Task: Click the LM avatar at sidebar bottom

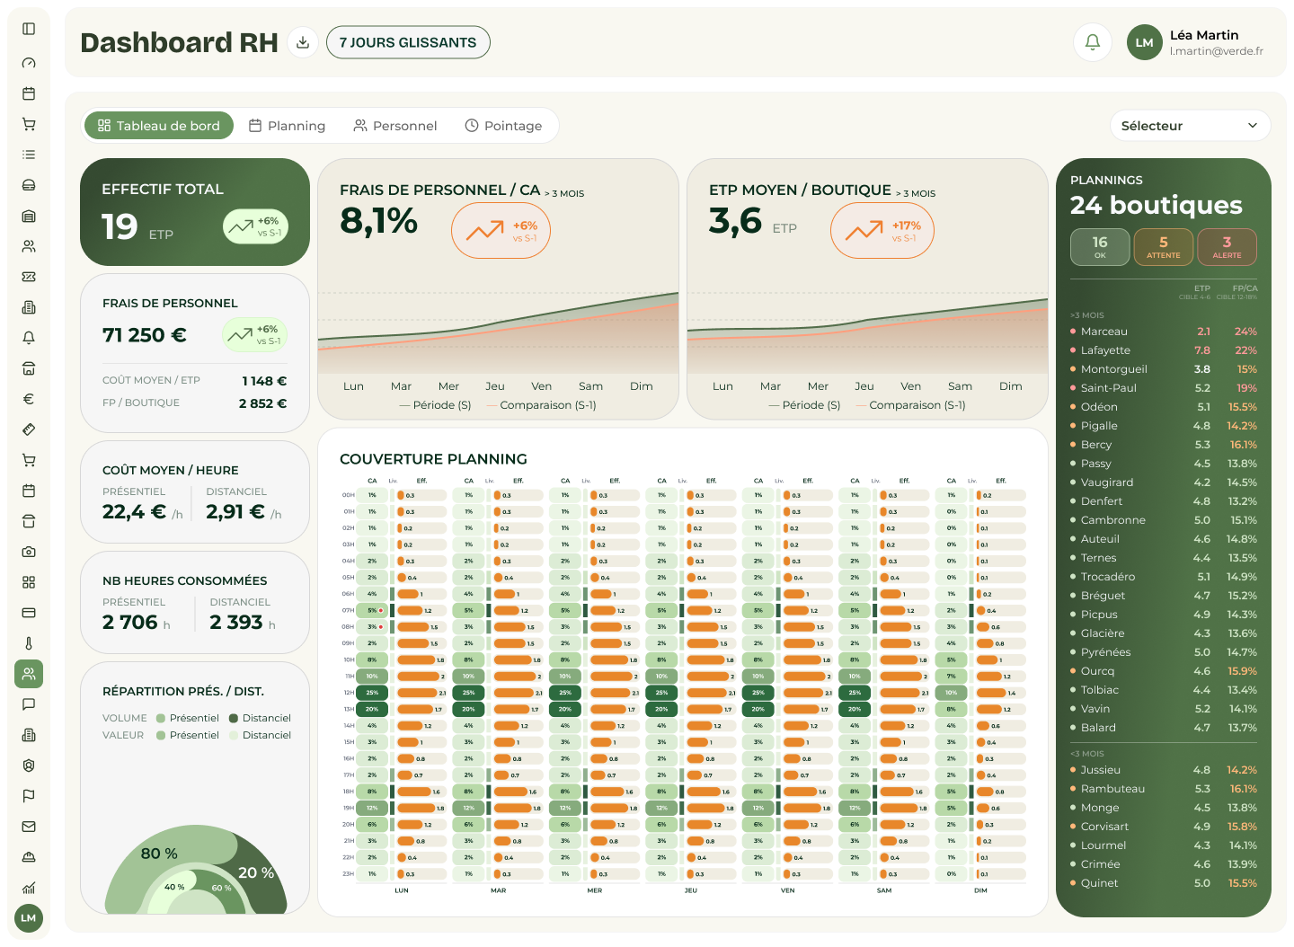Action: click(29, 918)
